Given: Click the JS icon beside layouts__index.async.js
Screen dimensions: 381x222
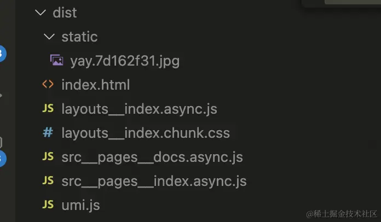Looking at the screenshot, I should (48, 109).
